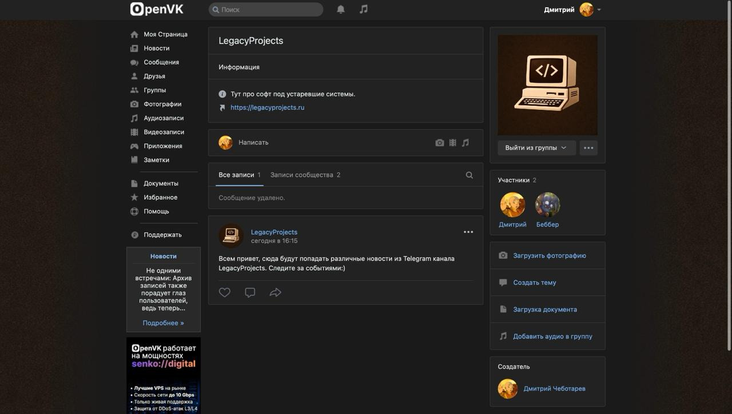Open the Подробнее » news link
732x414 pixels.
(164, 323)
